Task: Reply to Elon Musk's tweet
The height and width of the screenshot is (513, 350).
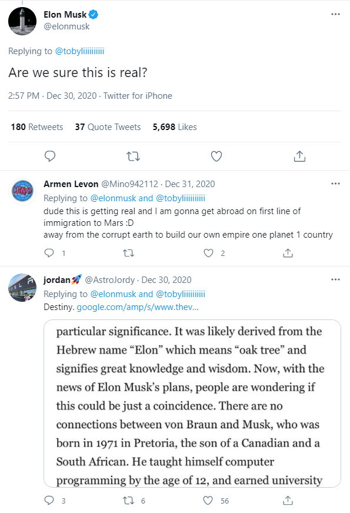Action: 50,156
